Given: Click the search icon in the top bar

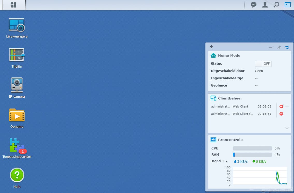Looking at the screenshot, I should click(x=276, y=5).
